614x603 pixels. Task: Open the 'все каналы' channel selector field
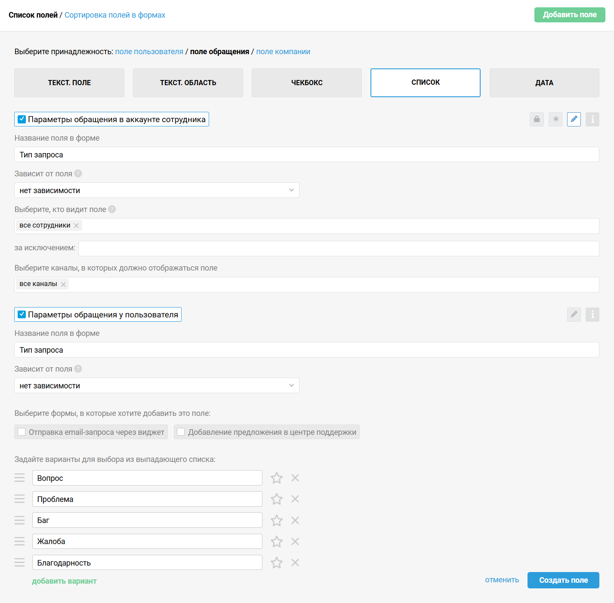pos(307,285)
